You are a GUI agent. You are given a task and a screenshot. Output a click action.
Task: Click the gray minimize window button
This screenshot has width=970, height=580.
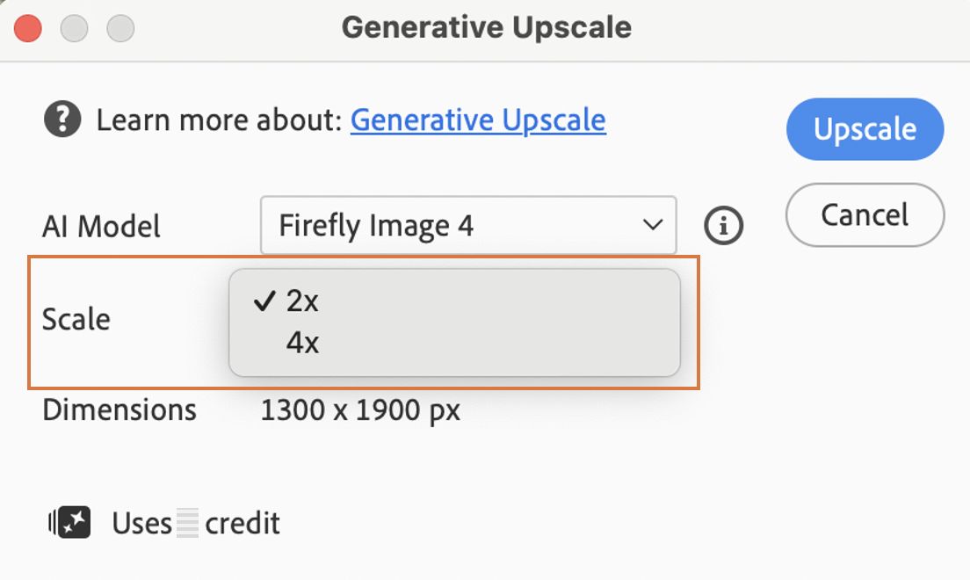[x=74, y=28]
